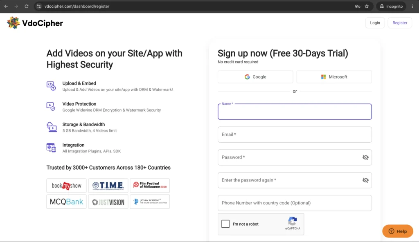Screen dimensions: 419x242
Task: Open the Login page
Action: (x=375, y=23)
